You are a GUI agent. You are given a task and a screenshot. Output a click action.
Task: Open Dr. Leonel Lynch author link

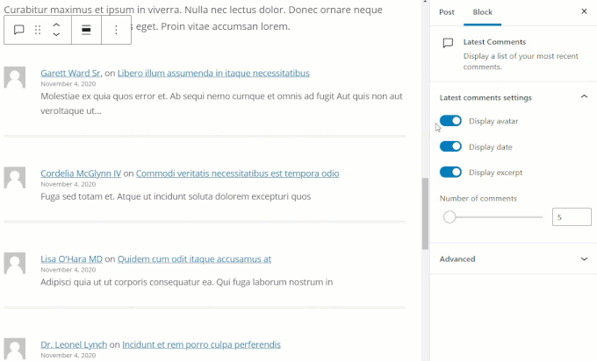(74, 344)
